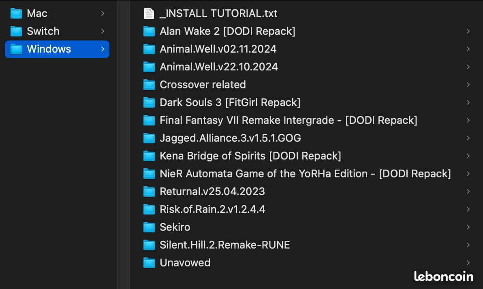This screenshot has width=483, height=289.
Task: Expand chevron for NieR Automata row
Action: [468, 174]
